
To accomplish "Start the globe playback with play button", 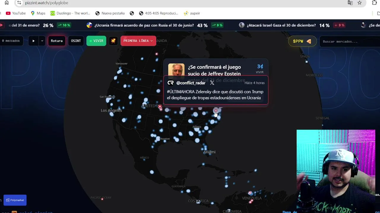I will (x=34, y=41).
